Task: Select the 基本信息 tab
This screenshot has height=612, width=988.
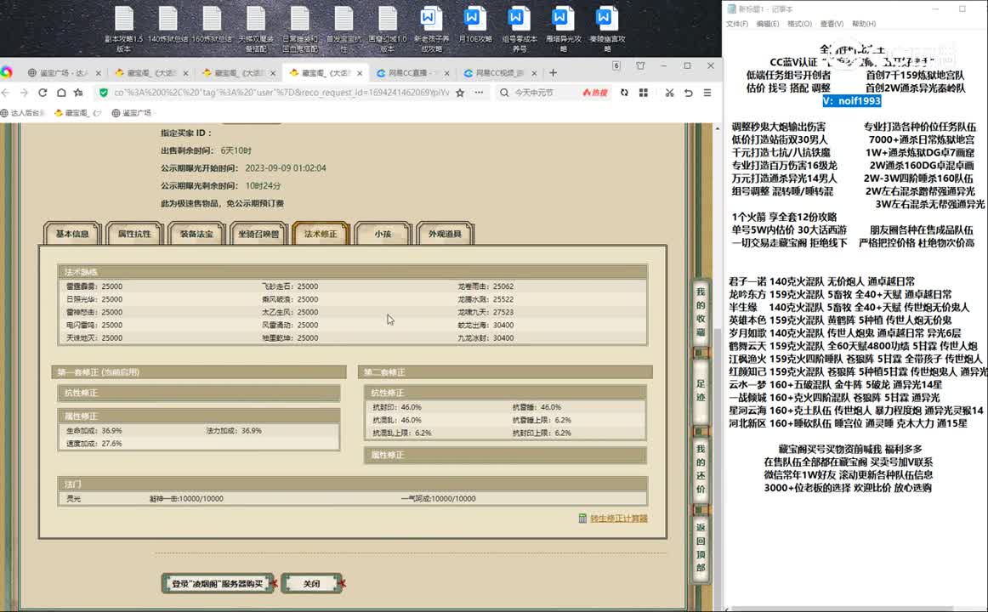Action: click(x=72, y=234)
